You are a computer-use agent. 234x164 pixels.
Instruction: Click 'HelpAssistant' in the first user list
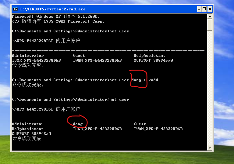point(150,56)
